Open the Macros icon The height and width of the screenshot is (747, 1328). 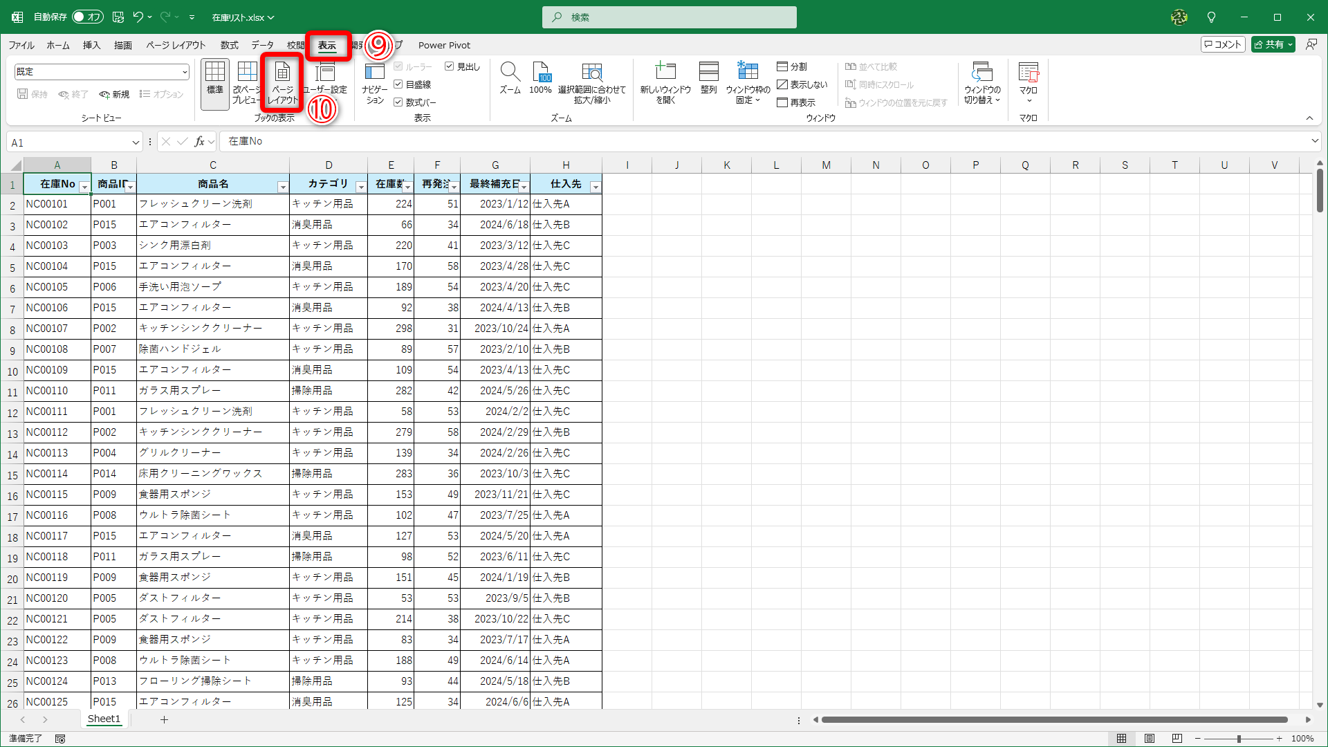pos(1028,72)
